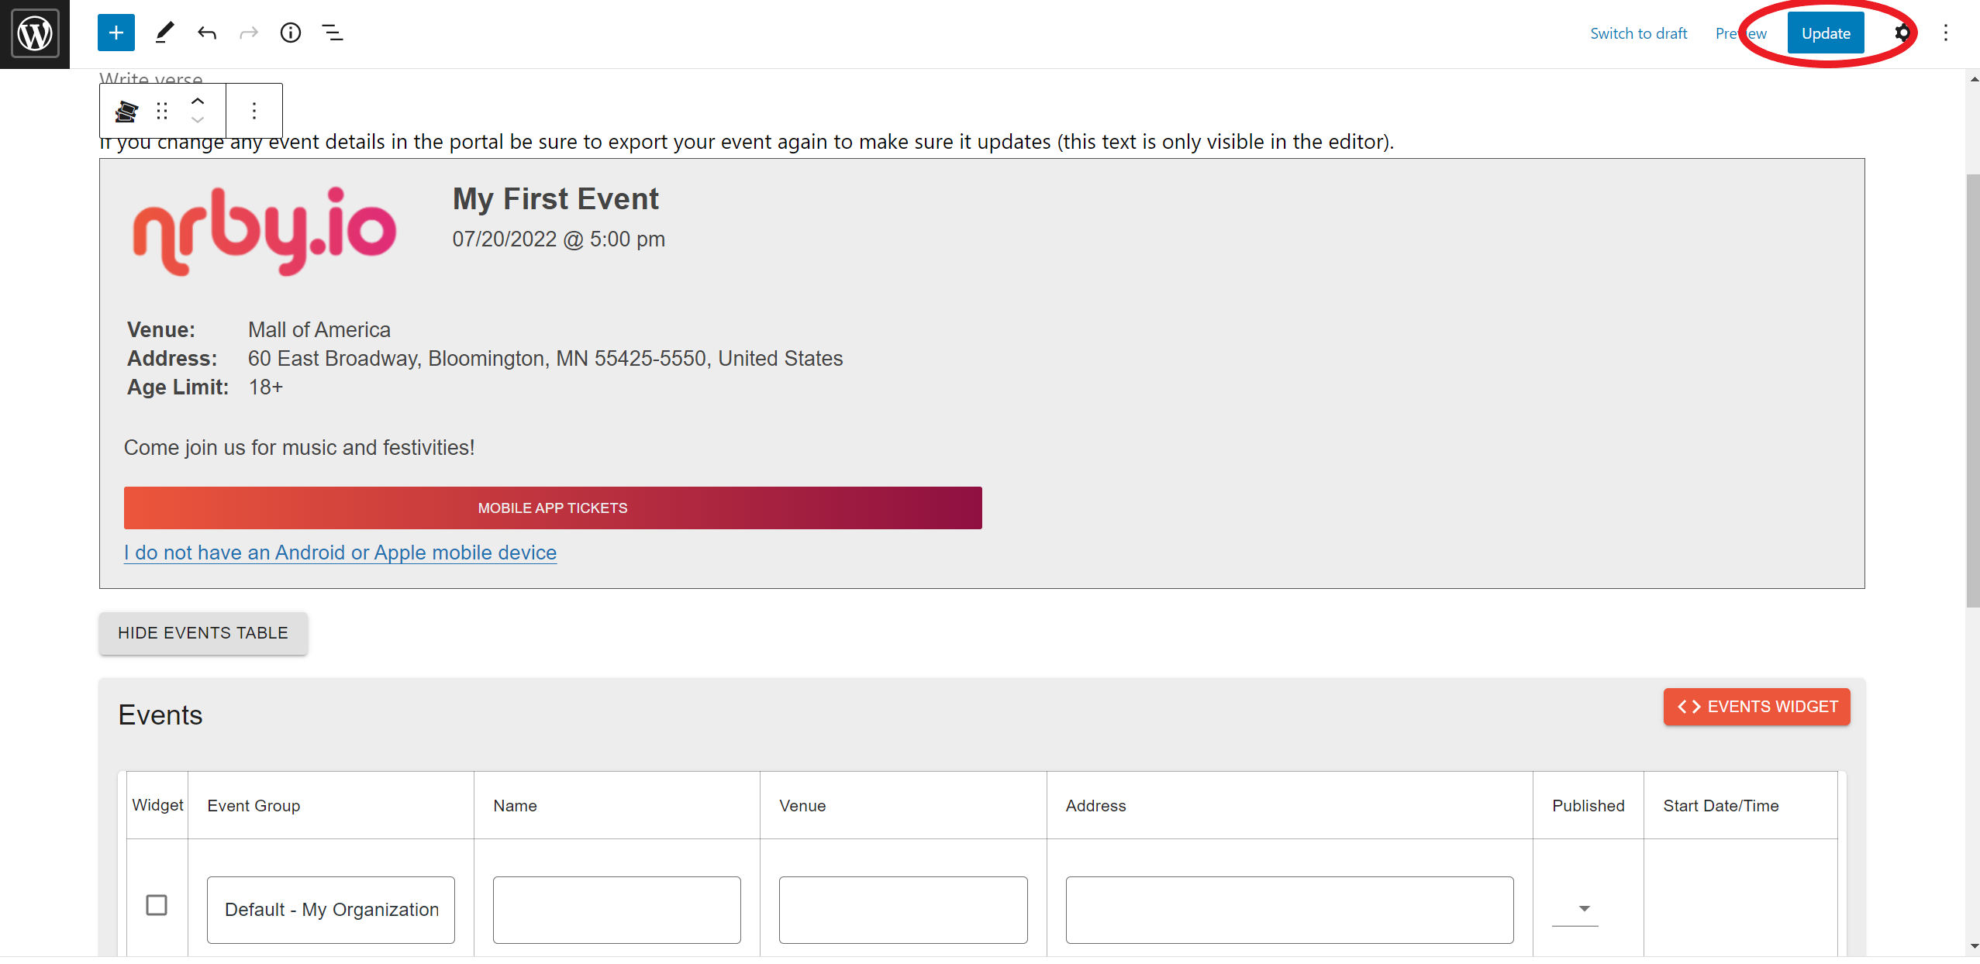The width and height of the screenshot is (1980, 964).
Task: Open the block options three-dot menu
Action: [254, 112]
